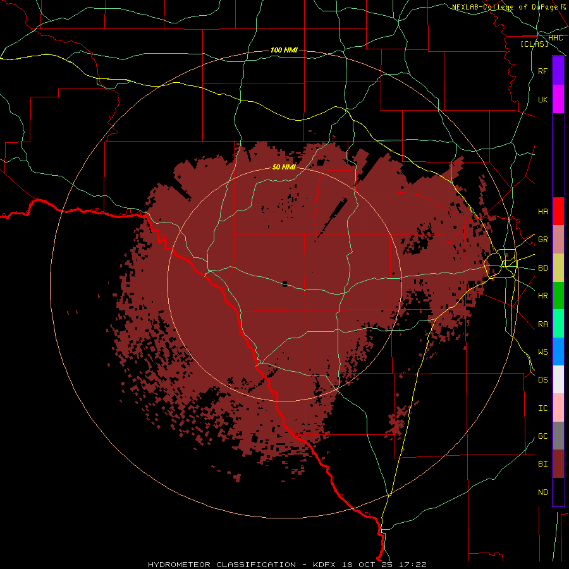Screen dimensions: 569x569
Task: Click the BI legend label
Action: [542, 464]
